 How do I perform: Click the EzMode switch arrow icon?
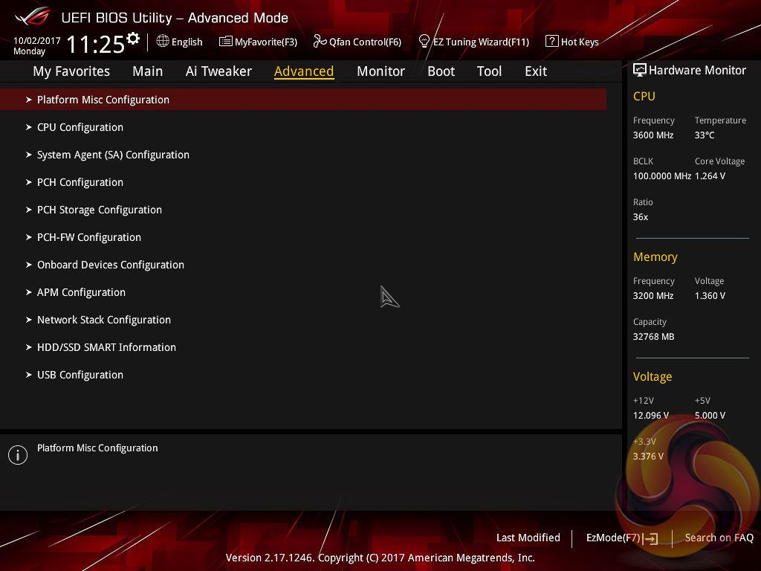[650, 538]
